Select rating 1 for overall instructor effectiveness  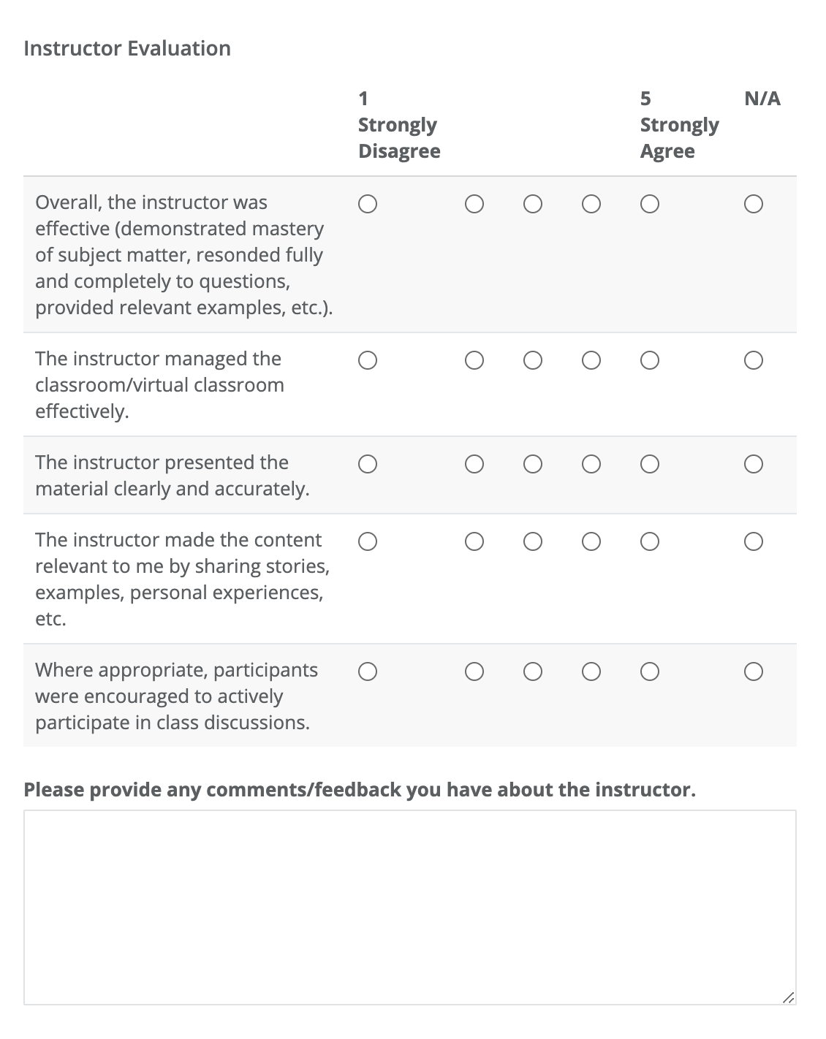[369, 204]
